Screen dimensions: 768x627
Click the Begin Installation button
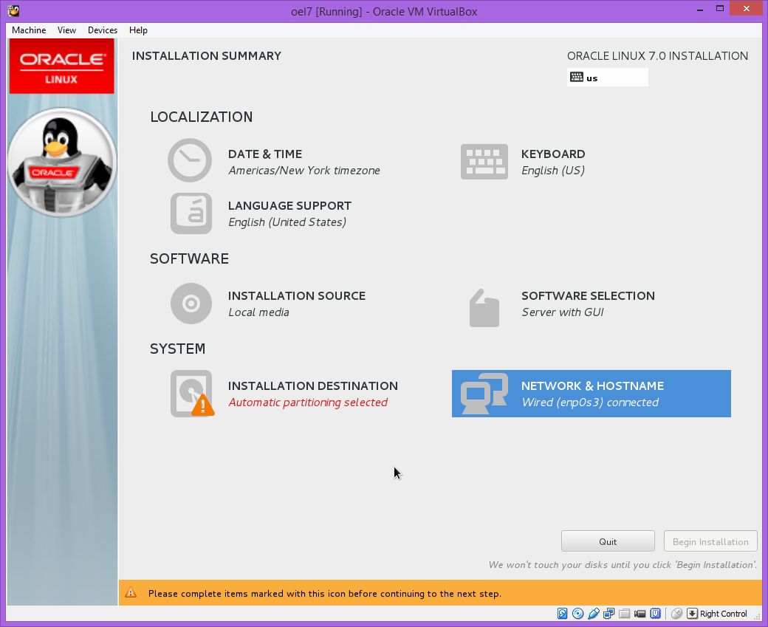point(710,541)
